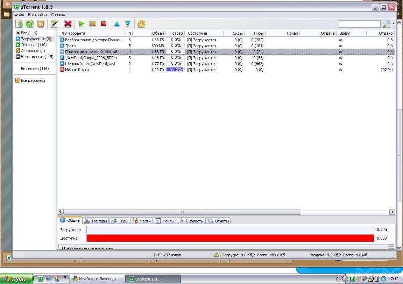Click the torrent list horizontal scrollbar thumb
Screen dimensions: 403x284
tap(182, 212)
